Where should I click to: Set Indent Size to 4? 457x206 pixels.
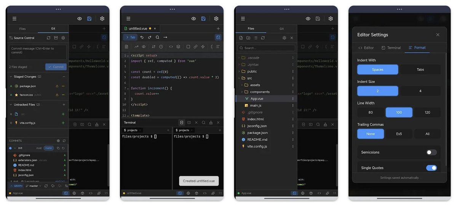pos(420,91)
